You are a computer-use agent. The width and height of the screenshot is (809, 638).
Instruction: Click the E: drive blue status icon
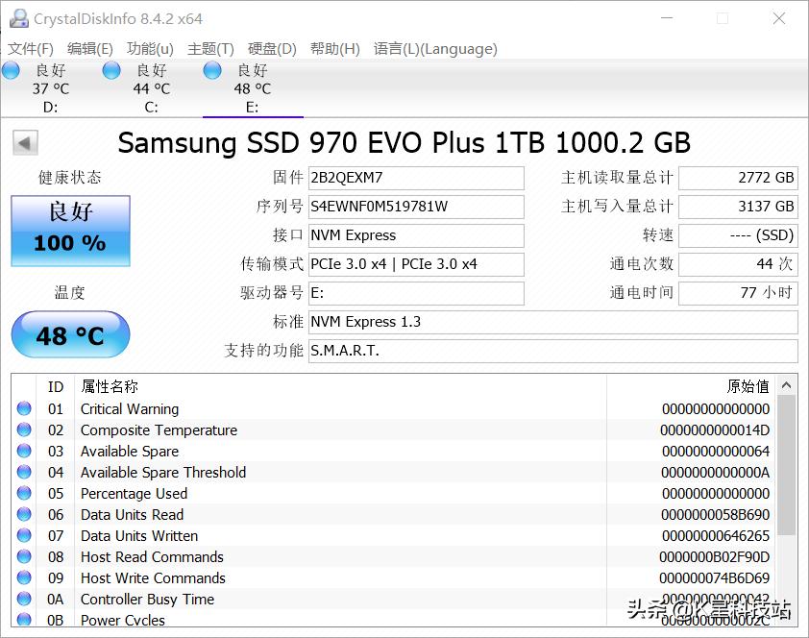211,70
